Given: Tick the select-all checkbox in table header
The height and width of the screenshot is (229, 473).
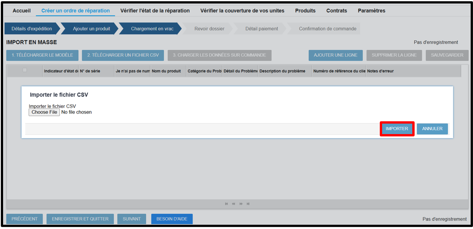Looking at the screenshot, I should click(x=25, y=70).
